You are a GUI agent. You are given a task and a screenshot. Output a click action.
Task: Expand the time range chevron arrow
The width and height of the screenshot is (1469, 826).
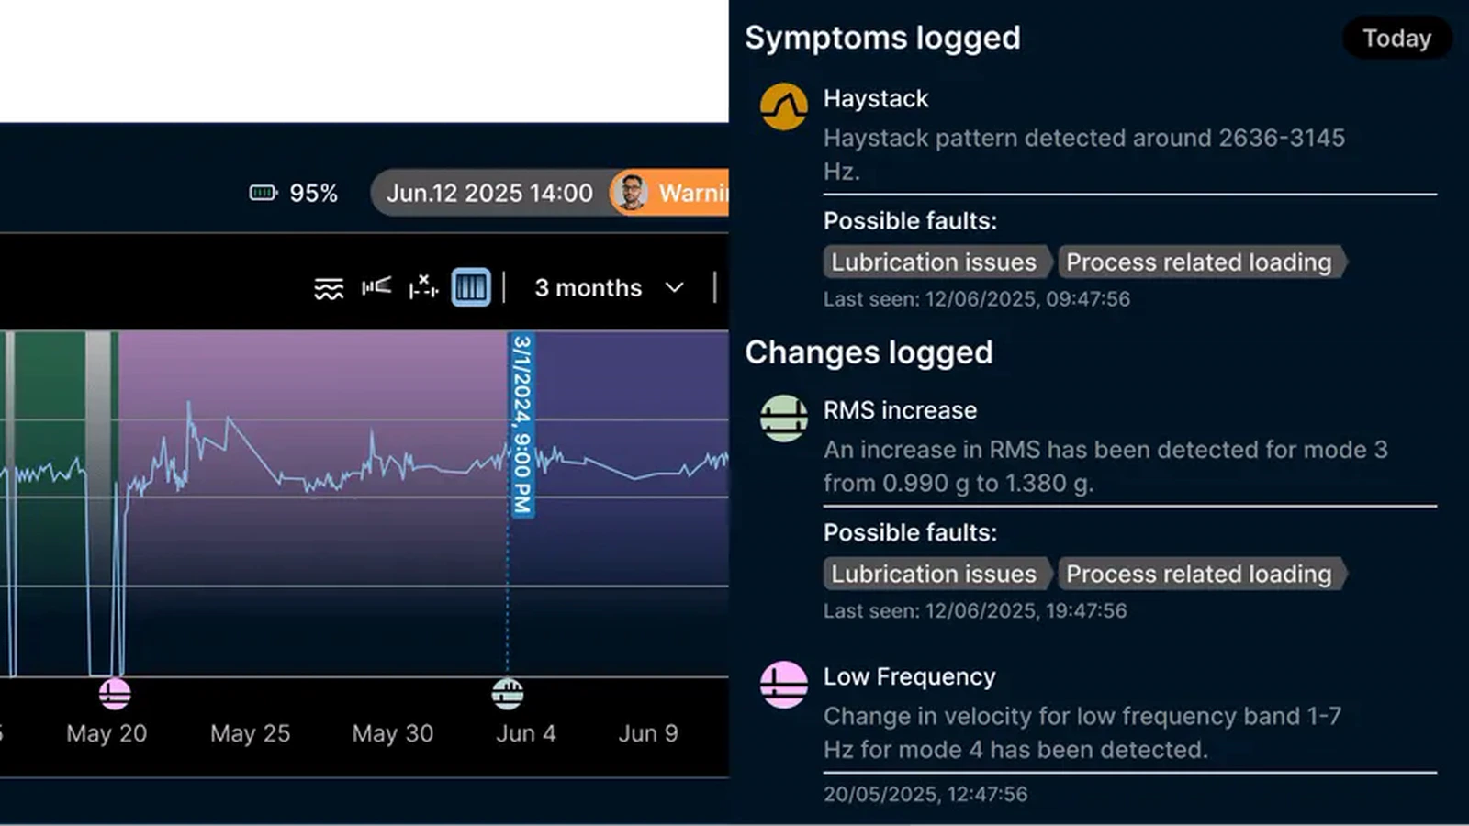[675, 288]
